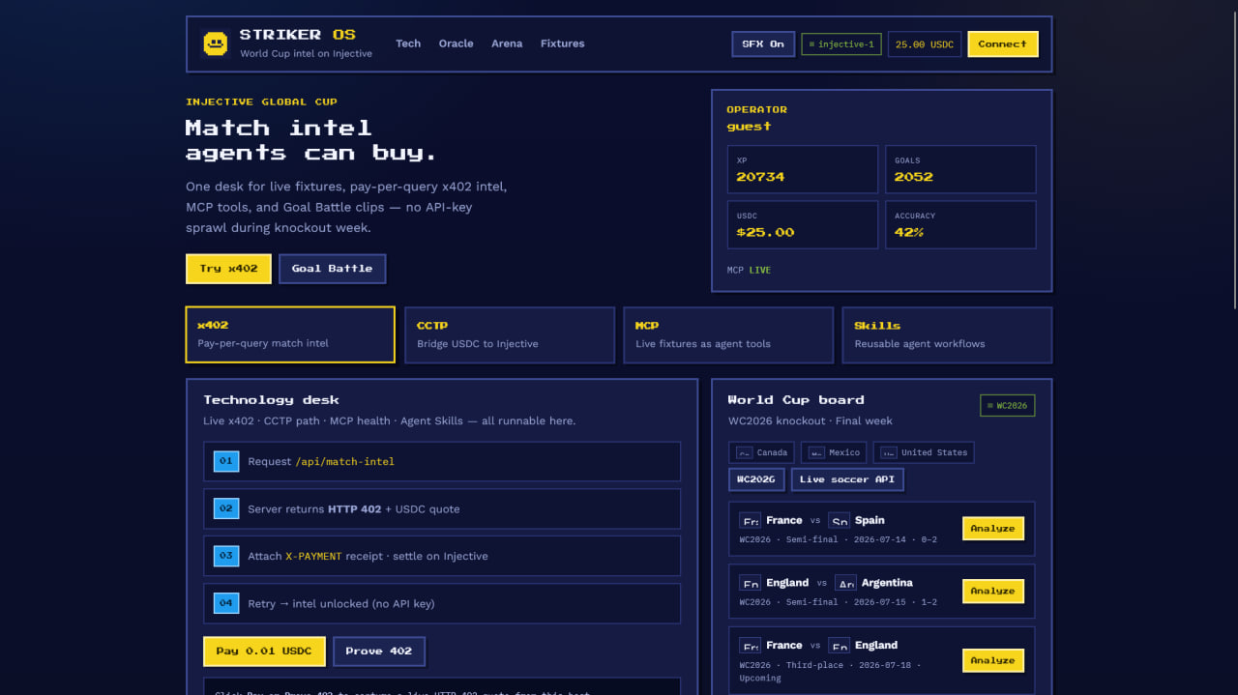Click 'Server returns HTTP 402' step row
The width and height of the screenshot is (1238, 695).
point(442,508)
